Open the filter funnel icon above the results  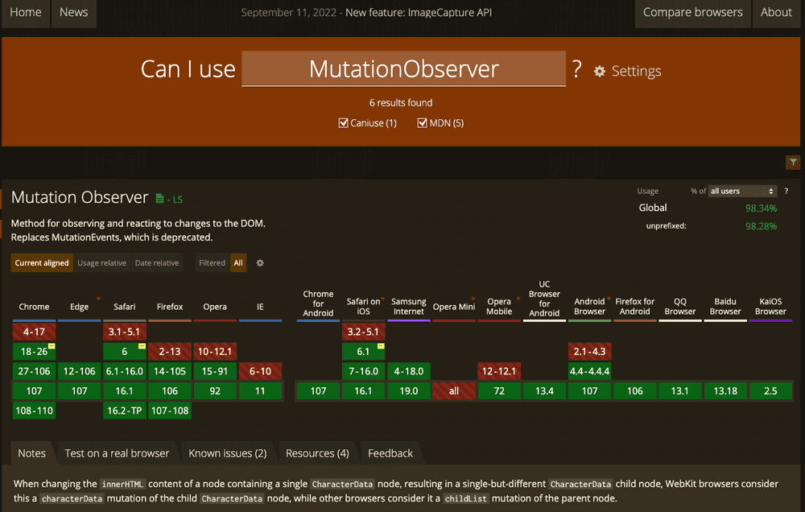click(792, 163)
